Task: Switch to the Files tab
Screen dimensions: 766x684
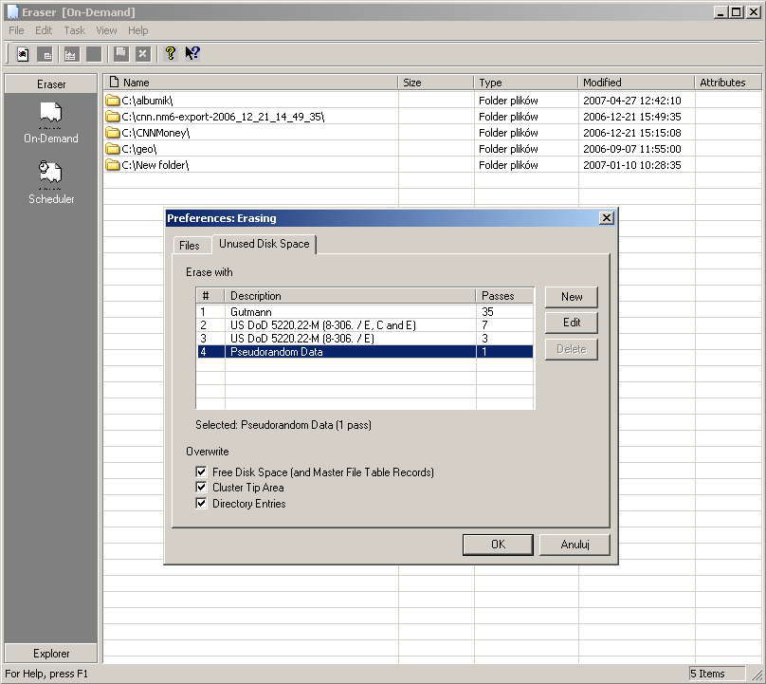Action: click(x=191, y=245)
